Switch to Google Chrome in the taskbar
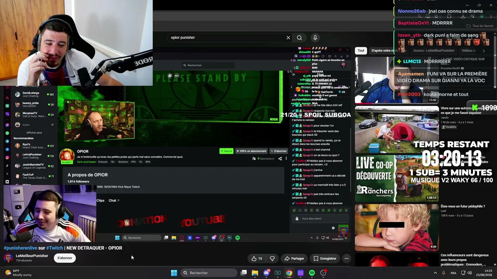The width and height of the screenshot is (497, 279). pyautogui.click(x=289, y=273)
